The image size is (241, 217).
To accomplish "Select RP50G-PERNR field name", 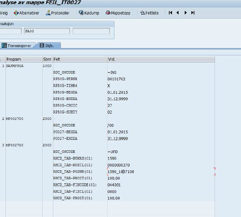I will click(x=65, y=79).
